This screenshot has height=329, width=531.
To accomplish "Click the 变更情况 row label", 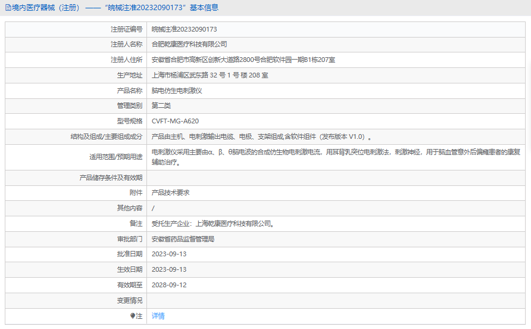I will pos(130,300).
